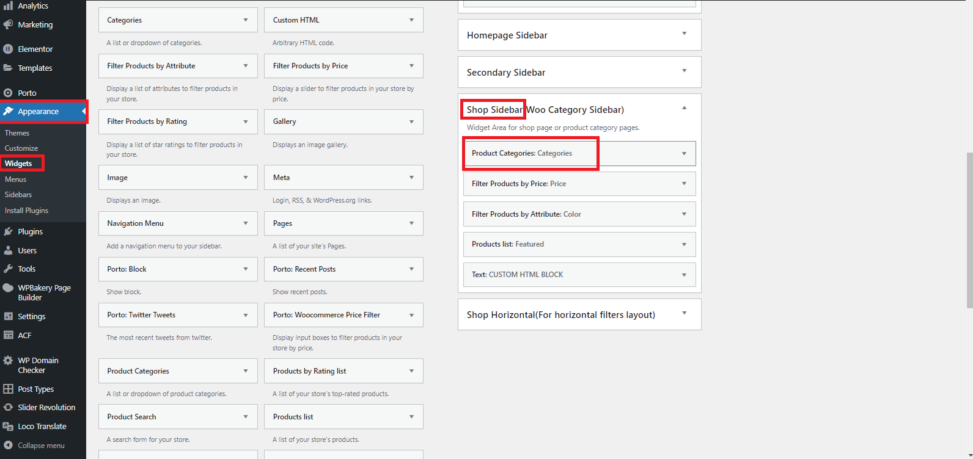973x459 pixels.
Task: Open the Customize submenu item
Action: pyautogui.click(x=21, y=148)
